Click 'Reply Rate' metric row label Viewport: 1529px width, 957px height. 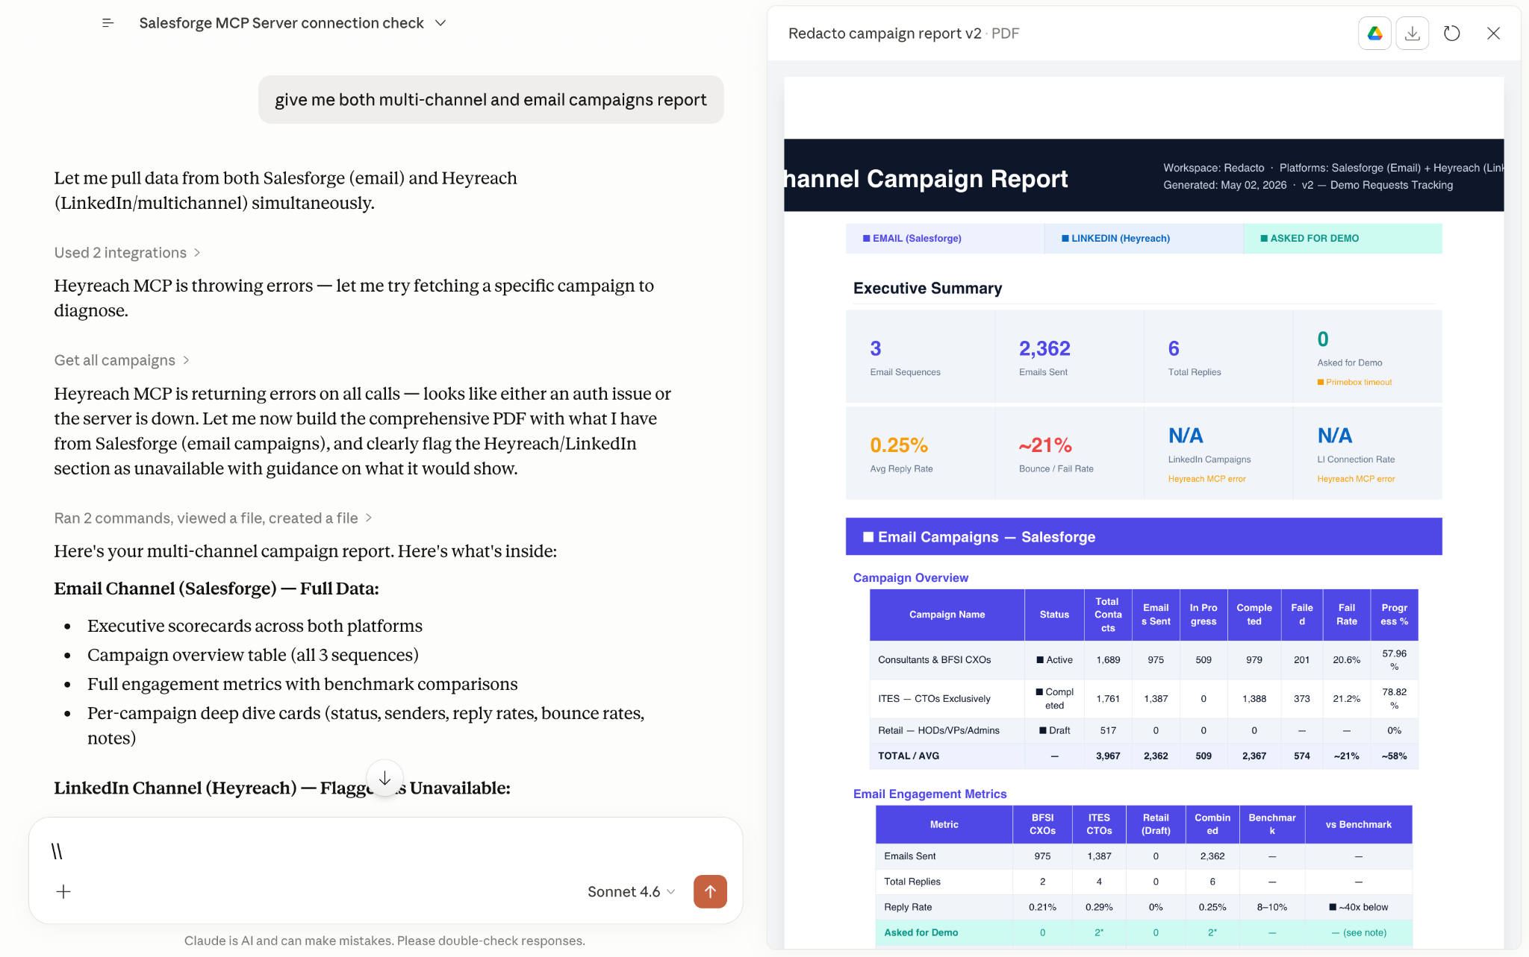pyautogui.click(x=908, y=908)
